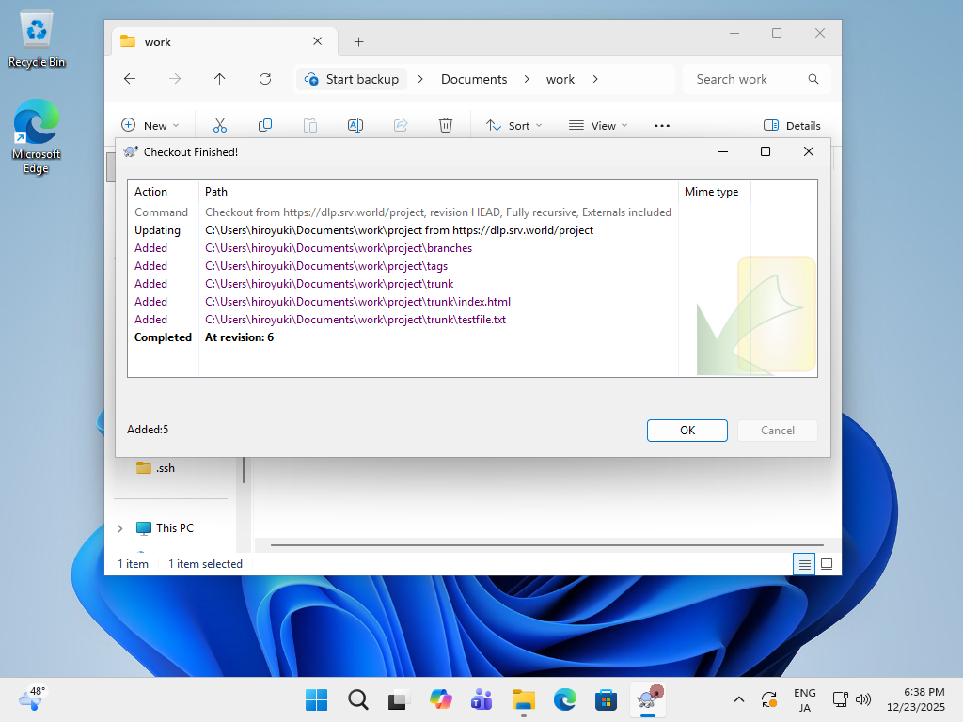Click the Copy icon in toolbar
Screen dimensions: 963x722
click(265, 125)
